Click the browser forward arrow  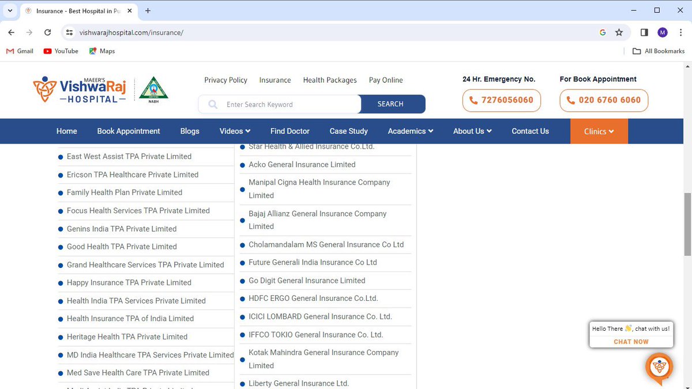coord(29,32)
